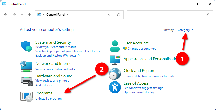
Task: Expand the address bar history dropdown
Action: pos(109,15)
